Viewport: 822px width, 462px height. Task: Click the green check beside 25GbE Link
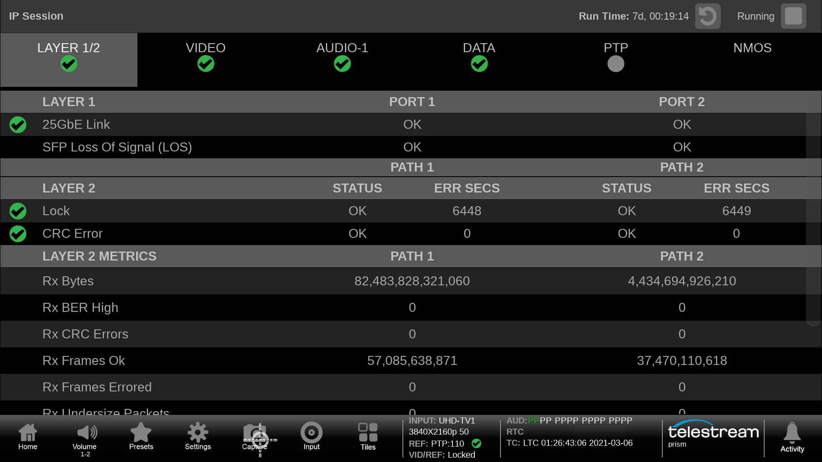click(18, 125)
